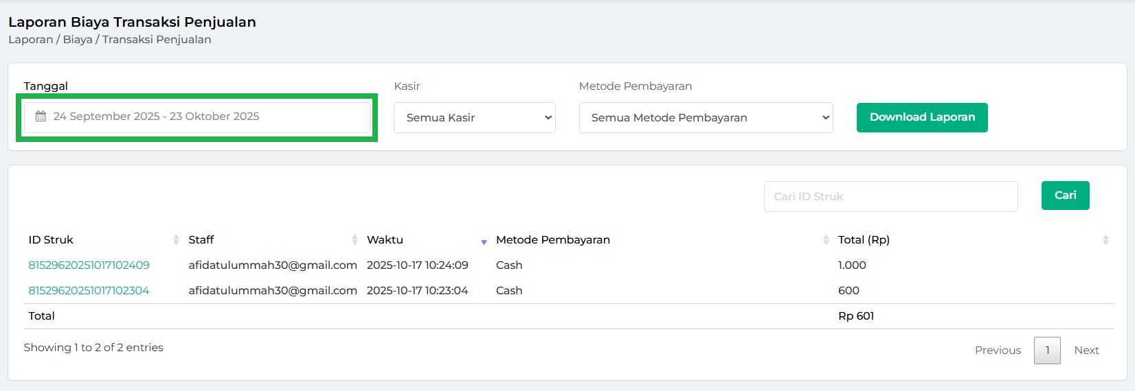Screen dimensions: 1135x391
Task: Go to the Next page
Action: pos(1086,351)
